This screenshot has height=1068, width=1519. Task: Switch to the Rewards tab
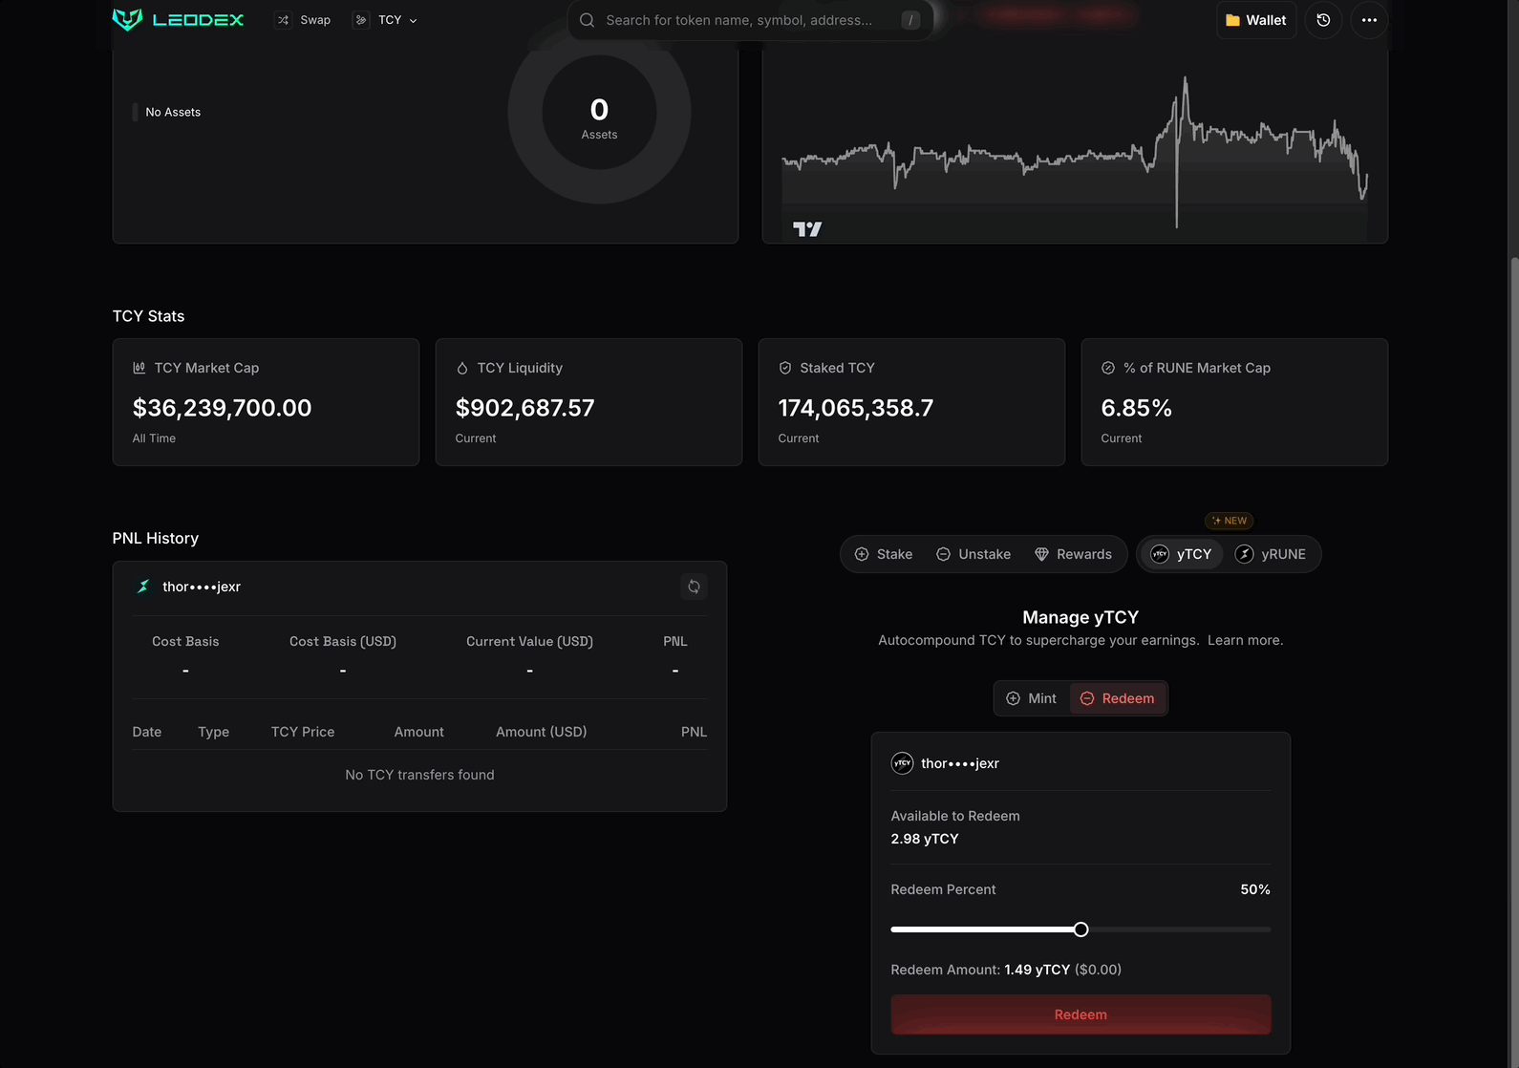1073,554
